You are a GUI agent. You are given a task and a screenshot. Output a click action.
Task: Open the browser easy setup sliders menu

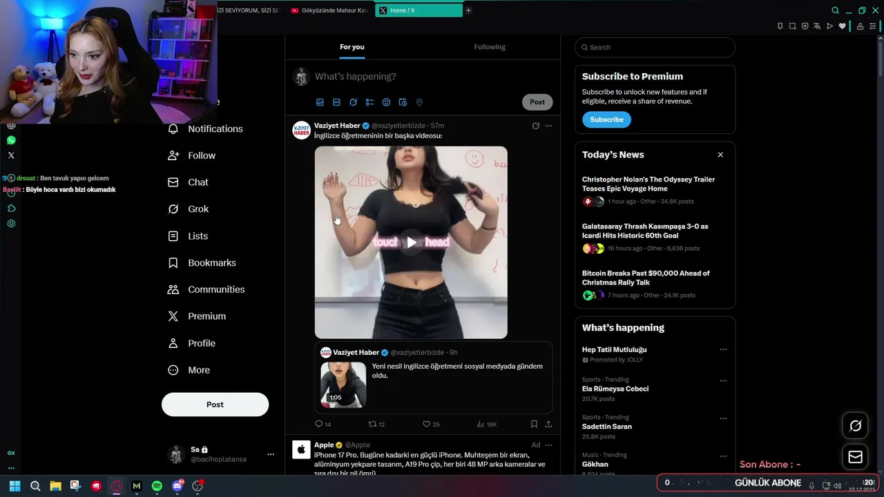pyautogui.click(x=872, y=26)
